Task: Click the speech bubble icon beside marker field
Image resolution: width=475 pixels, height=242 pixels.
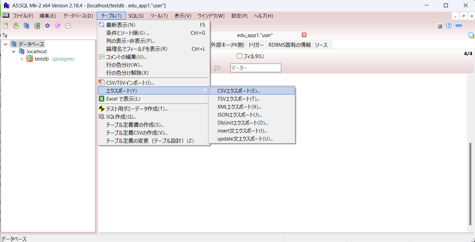Action: pos(217,68)
